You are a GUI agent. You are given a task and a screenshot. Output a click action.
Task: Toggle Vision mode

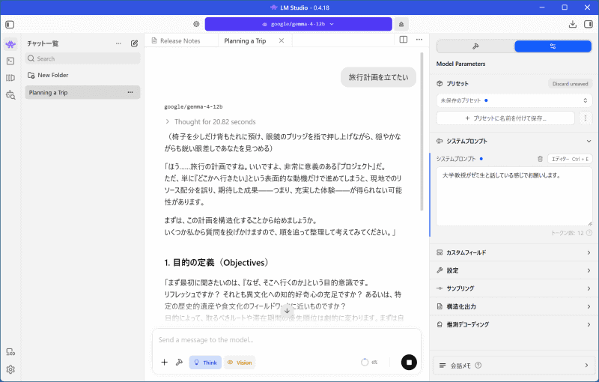(240, 363)
